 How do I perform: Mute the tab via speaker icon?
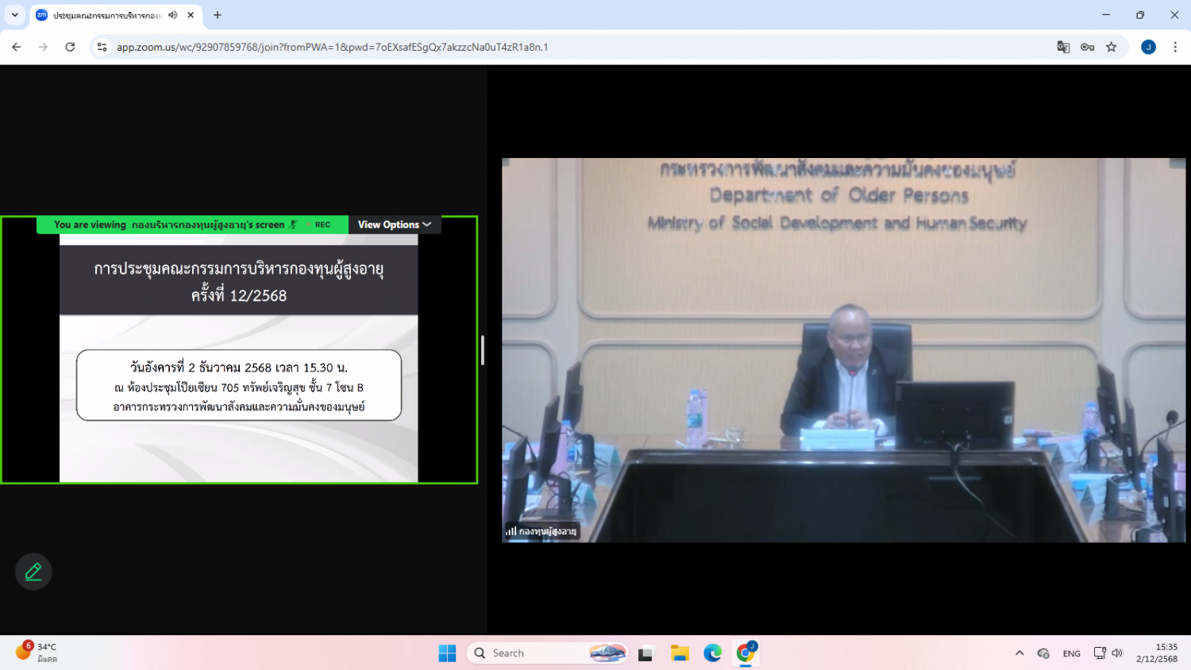(x=173, y=15)
